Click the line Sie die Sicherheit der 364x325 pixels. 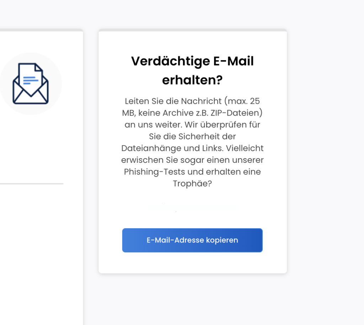[192, 136]
